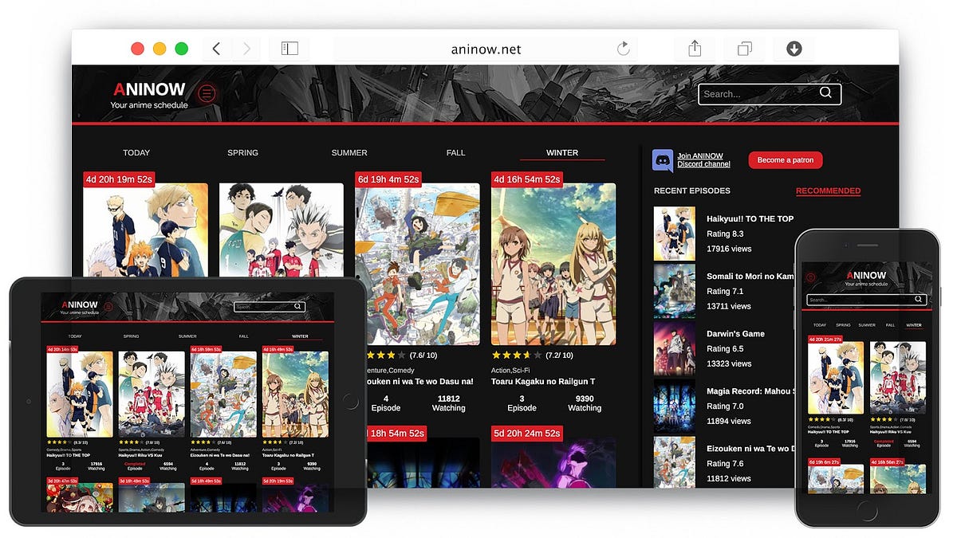
Task: Open Magia Record in recommended list
Action: point(750,391)
